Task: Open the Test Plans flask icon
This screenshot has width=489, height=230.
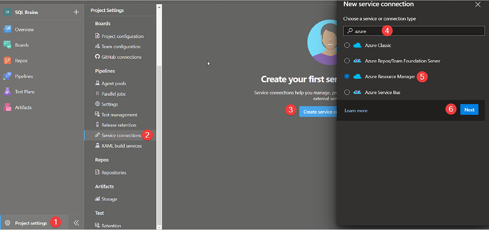Action: click(x=7, y=92)
